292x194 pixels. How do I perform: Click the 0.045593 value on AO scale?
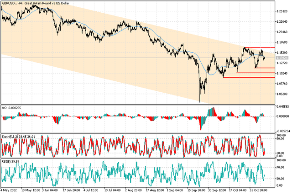tap(283, 106)
